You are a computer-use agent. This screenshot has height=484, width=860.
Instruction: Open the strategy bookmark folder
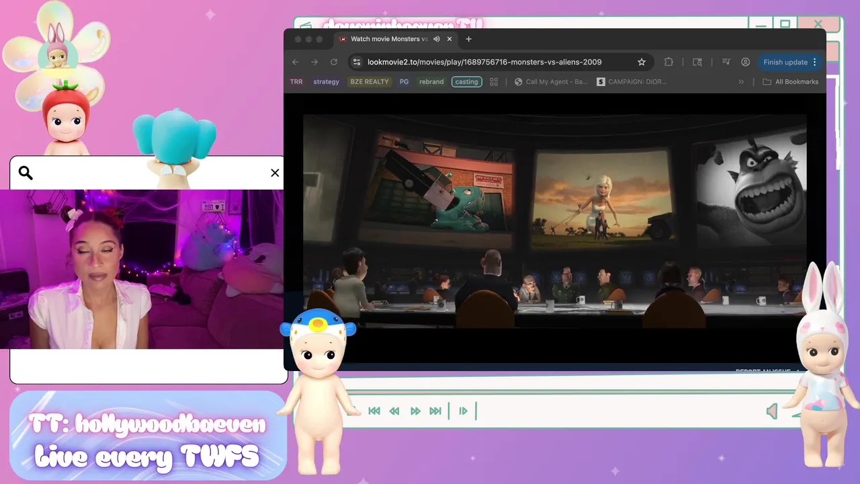tap(326, 82)
